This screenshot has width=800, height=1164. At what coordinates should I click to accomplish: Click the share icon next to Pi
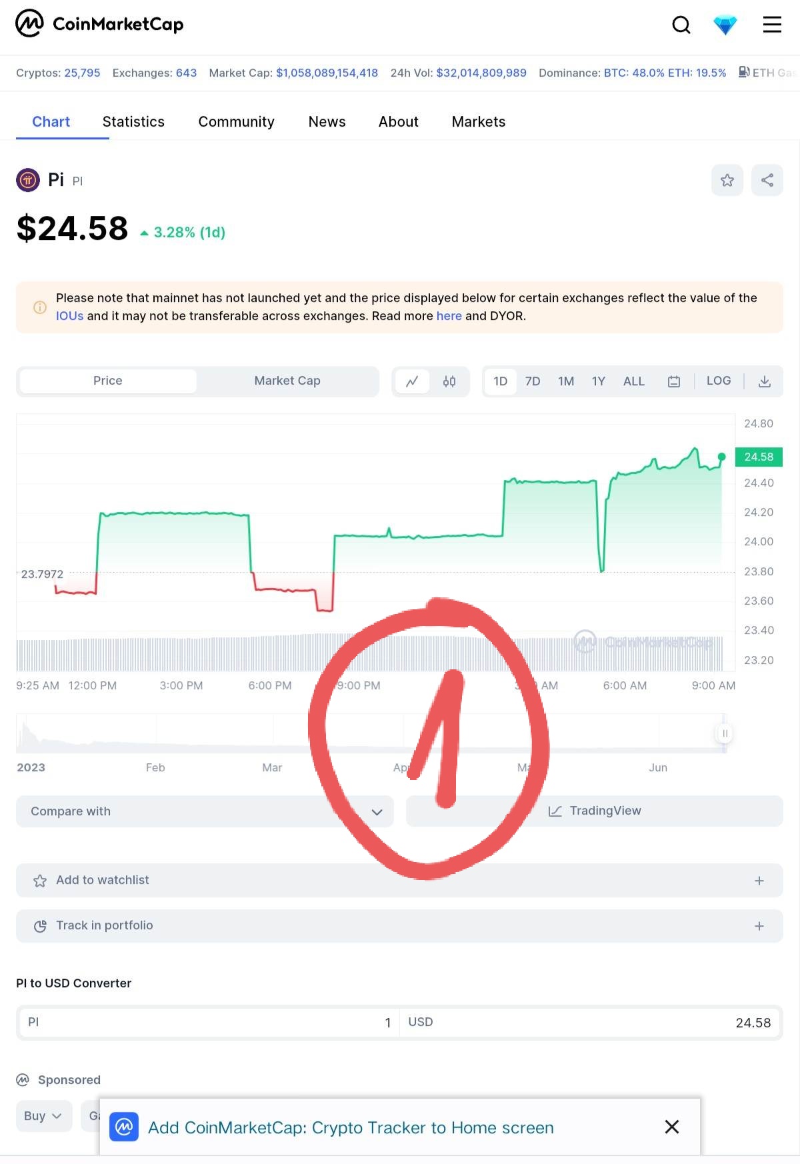point(767,180)
